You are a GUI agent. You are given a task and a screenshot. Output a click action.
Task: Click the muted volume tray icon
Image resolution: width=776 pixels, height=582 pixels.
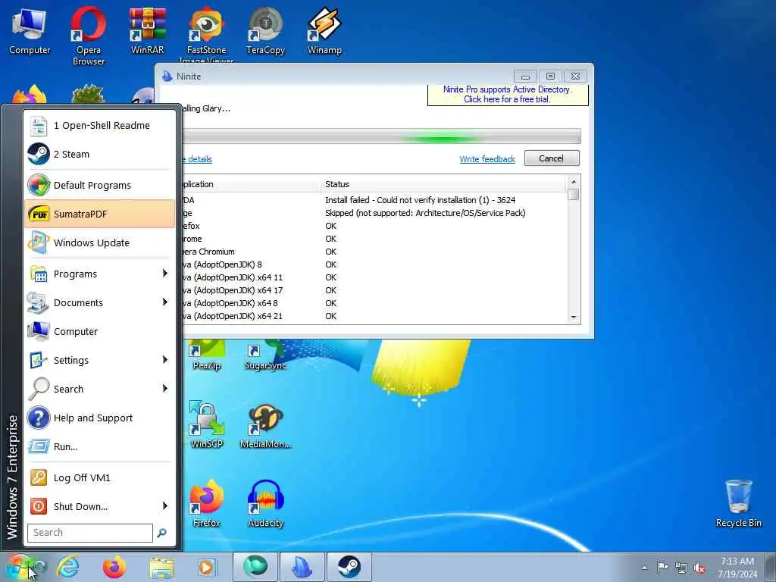(699, 568)
